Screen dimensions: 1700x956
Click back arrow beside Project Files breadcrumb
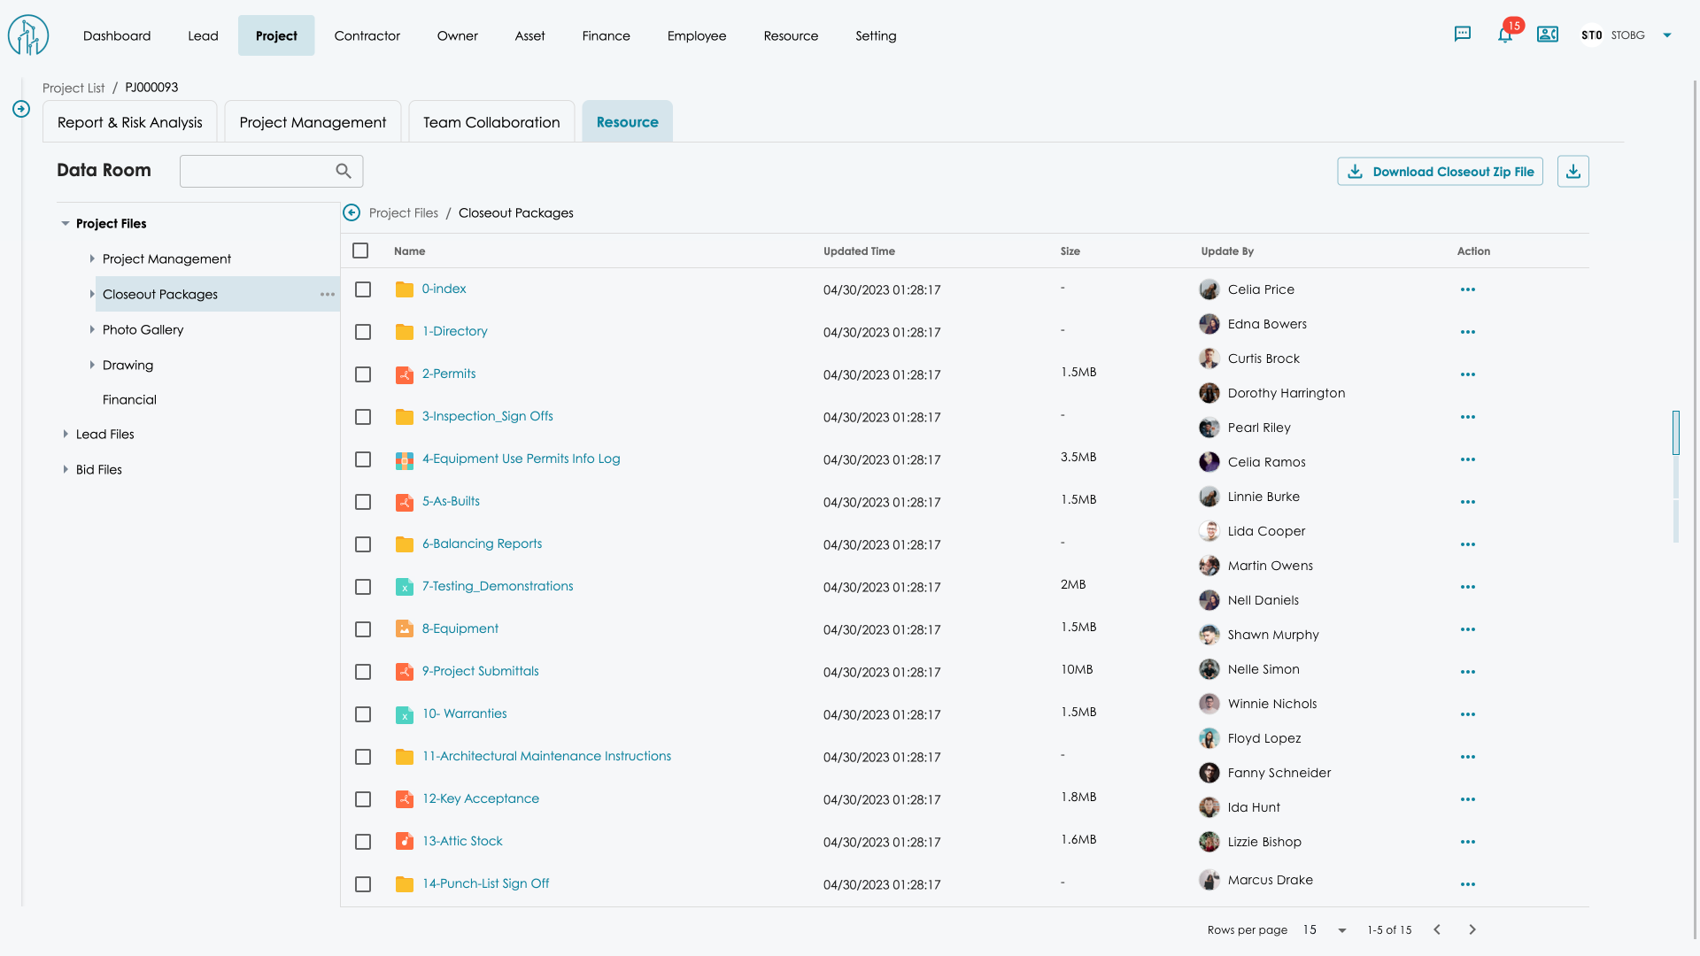pyautogui.click(x=352, y=213)
